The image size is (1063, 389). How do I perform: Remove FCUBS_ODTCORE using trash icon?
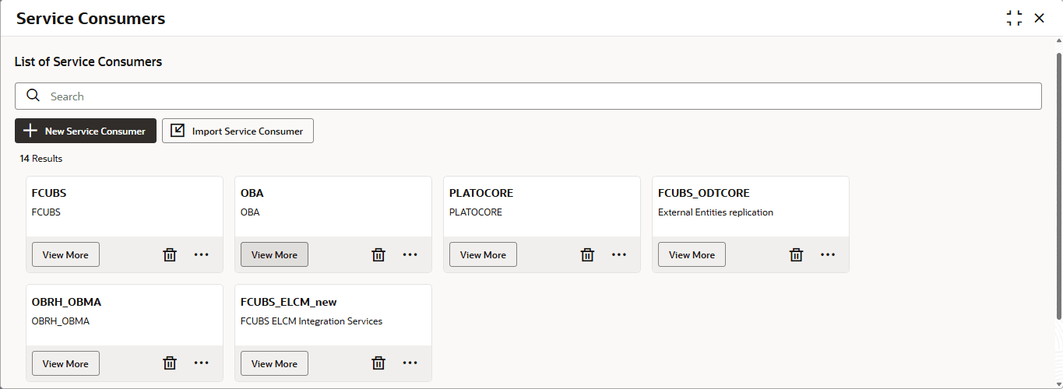(796, 254)
